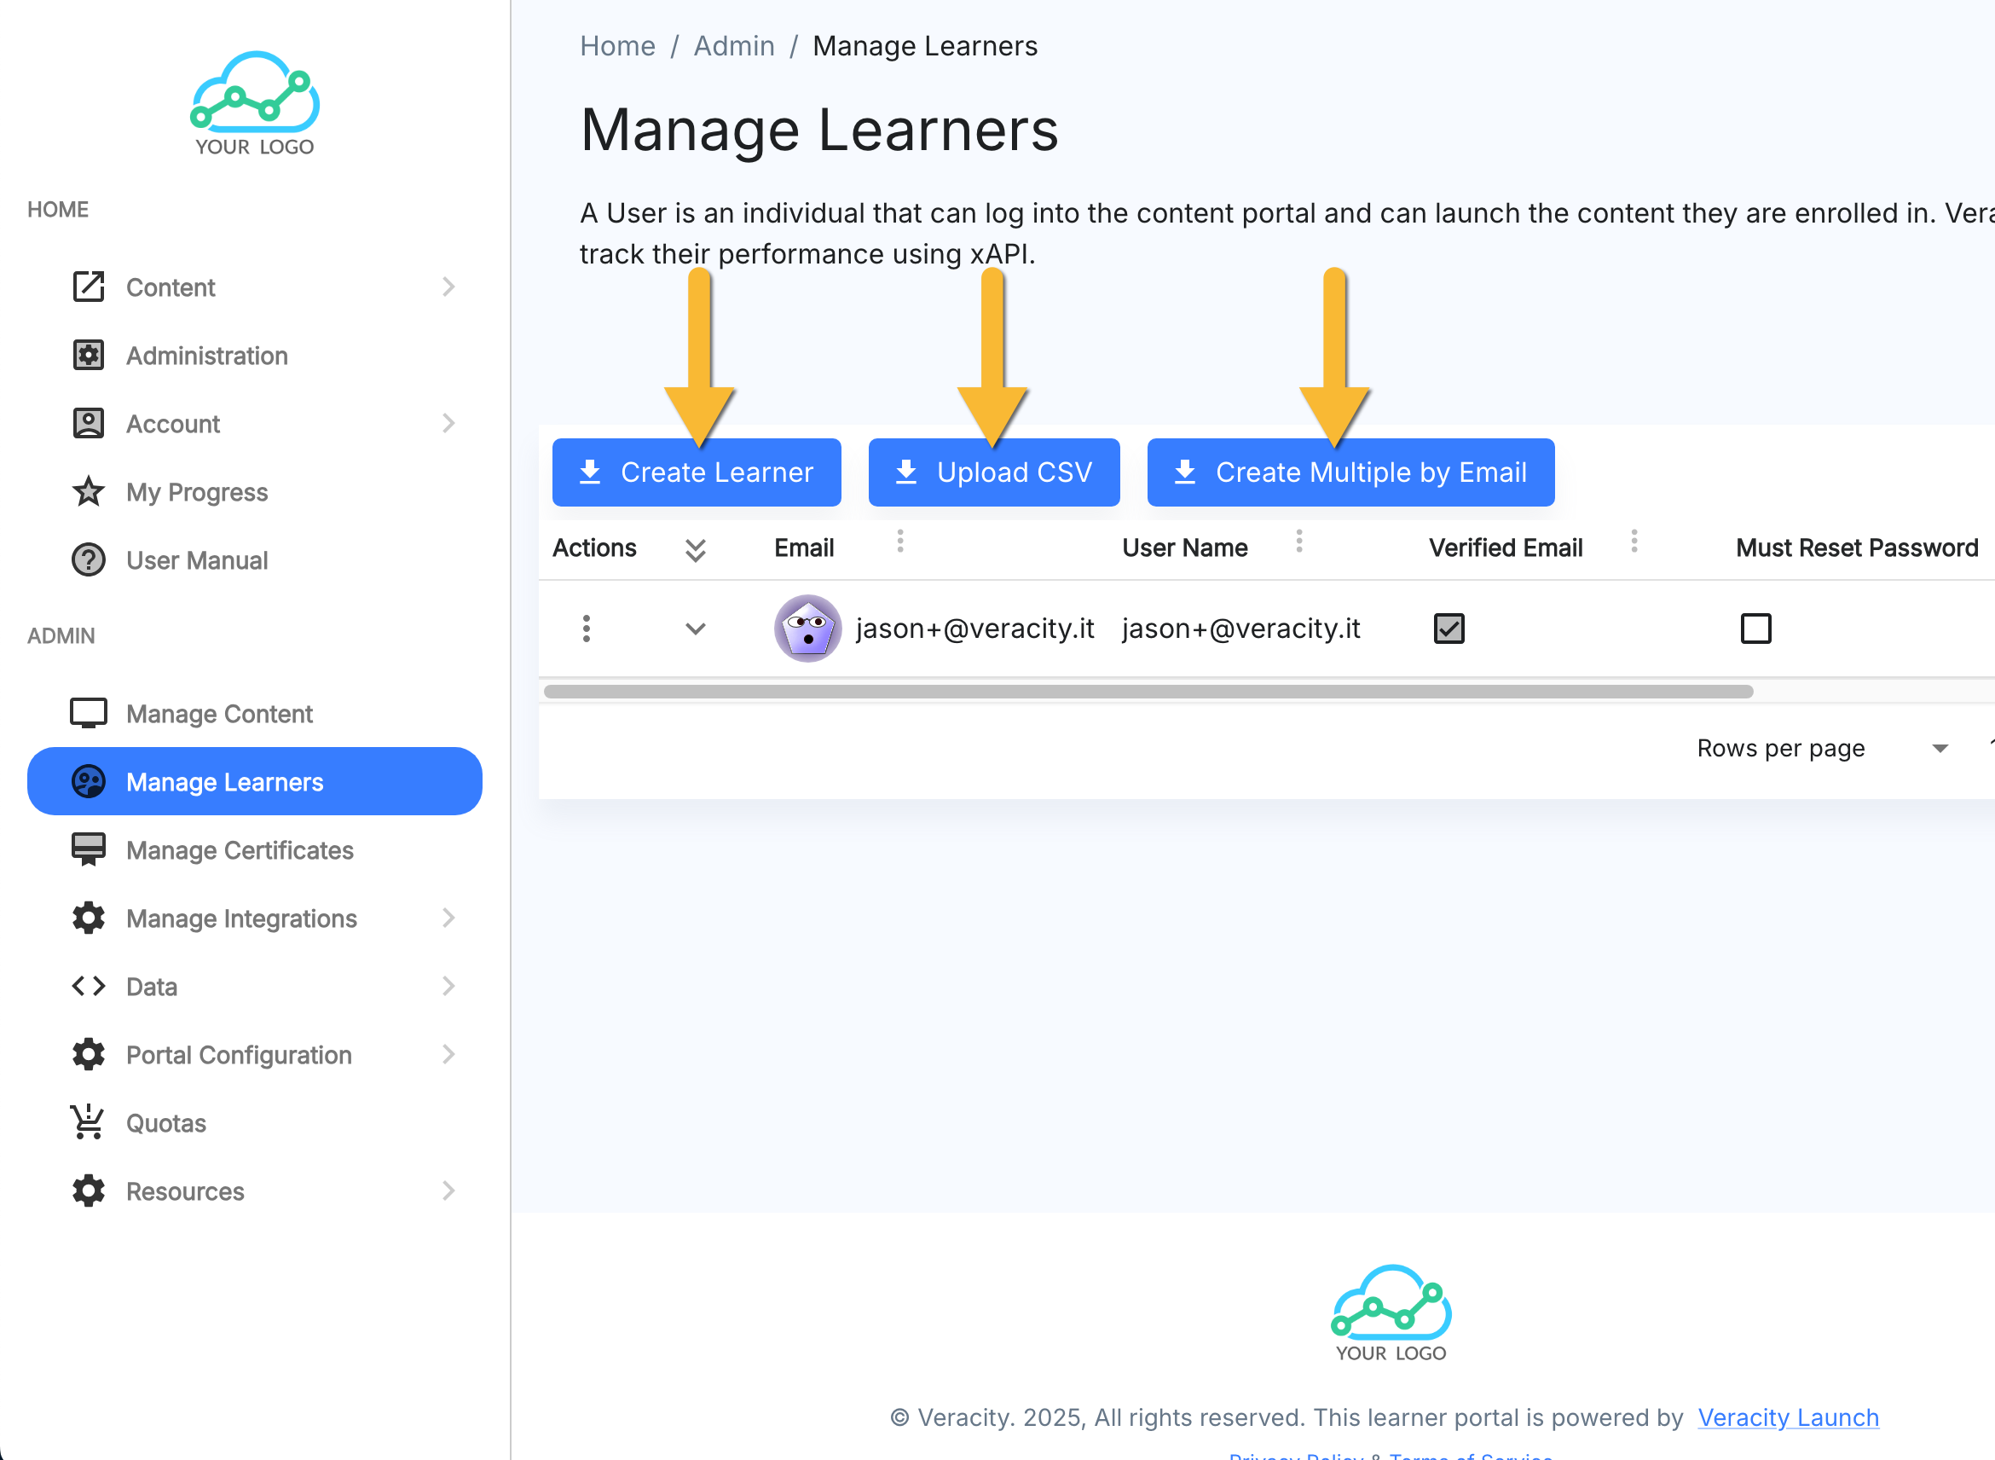Click the horizontal table scrollbar
Viewport: 1995px width, 1460px height.
click(1148, 691)
